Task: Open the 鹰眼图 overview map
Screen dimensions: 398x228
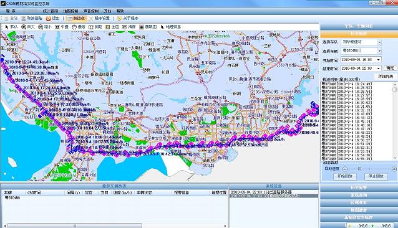Action: pyautogui.click(x=148, y=27)
